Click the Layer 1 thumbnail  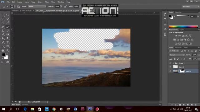point(175,67)
